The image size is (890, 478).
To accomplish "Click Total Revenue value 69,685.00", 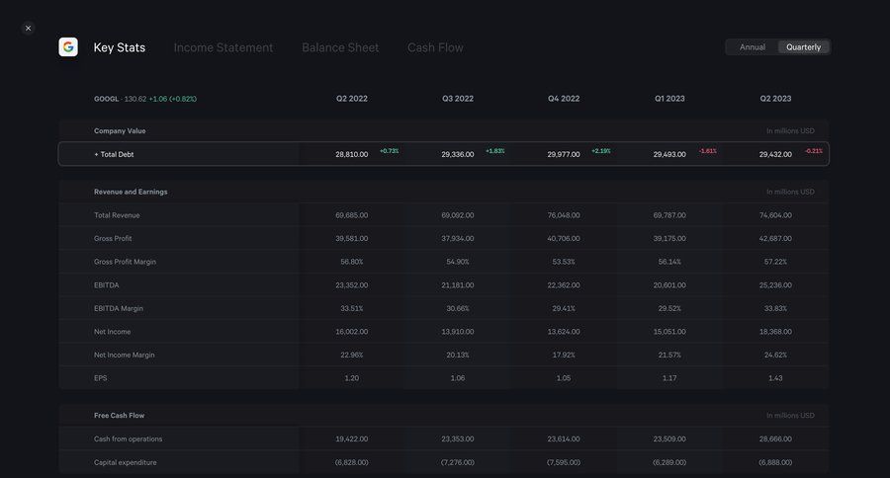I will pyautogui.click(x=351, y=215).
